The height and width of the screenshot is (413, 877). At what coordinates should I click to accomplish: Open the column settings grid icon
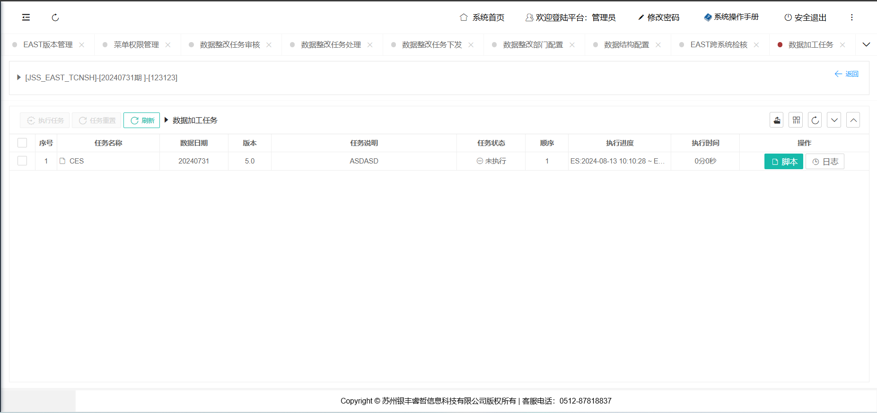(x=796, y=120)
